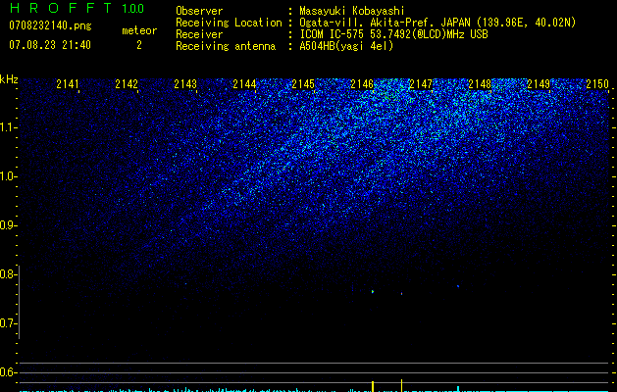Image resolution: width=617 pixels, height=392 pixels.
Task: Click the 2148 time marker
Action: tap(480, 84)
